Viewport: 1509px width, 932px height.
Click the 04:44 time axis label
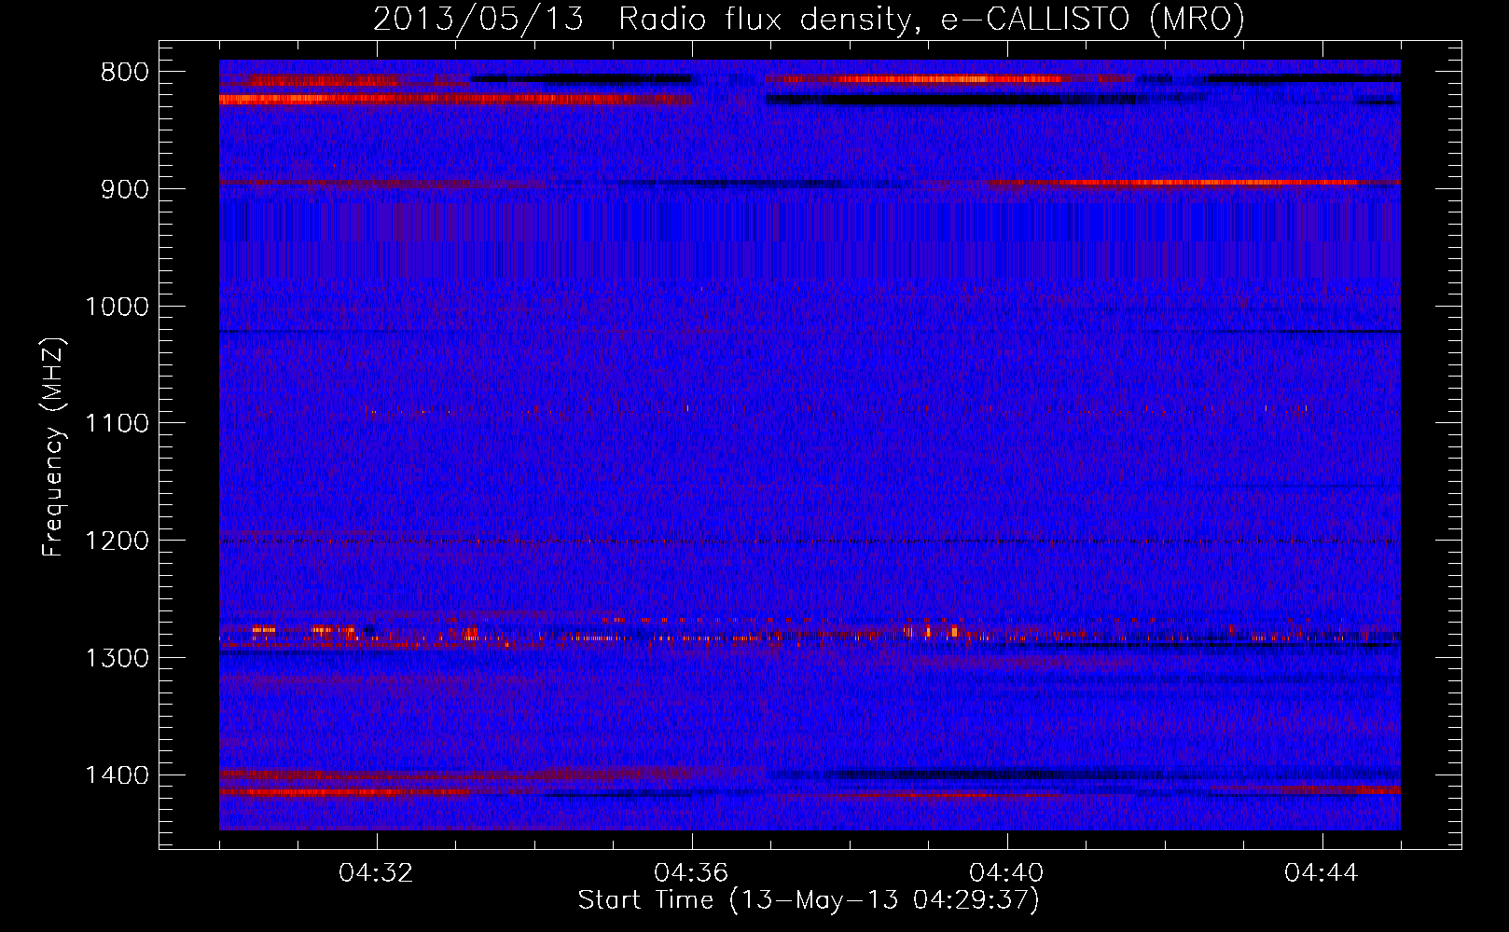[x=1322, y=873]
